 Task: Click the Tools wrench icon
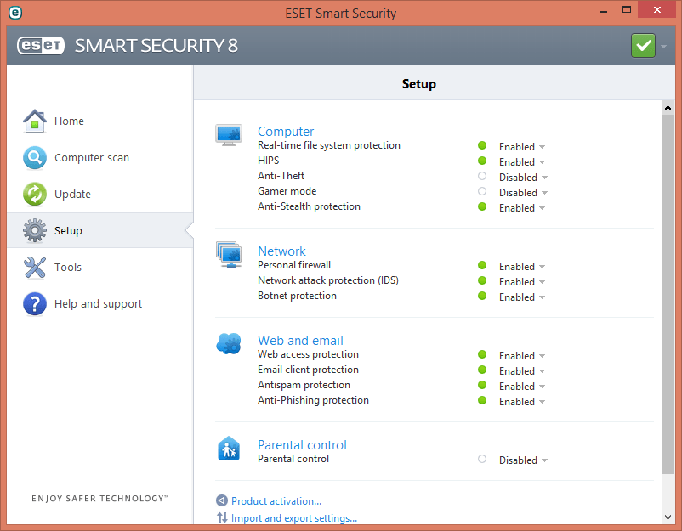[x=35, y=267]
